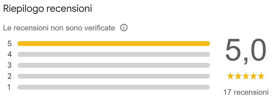276x102 pixels.
Task: Click the number 3 row label
Action: pos(10,65)
